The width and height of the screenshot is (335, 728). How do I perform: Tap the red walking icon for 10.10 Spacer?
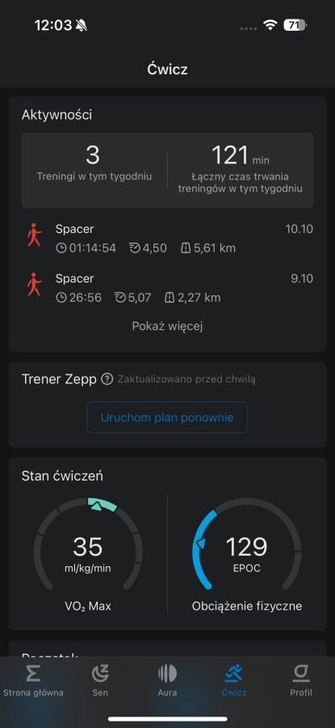point(34,235)
